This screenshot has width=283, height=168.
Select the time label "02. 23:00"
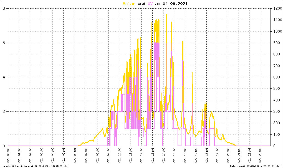[x=260, y=155]
